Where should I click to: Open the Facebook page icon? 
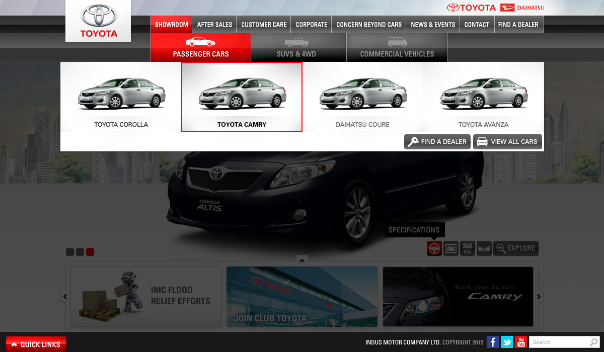click(493, 342)
